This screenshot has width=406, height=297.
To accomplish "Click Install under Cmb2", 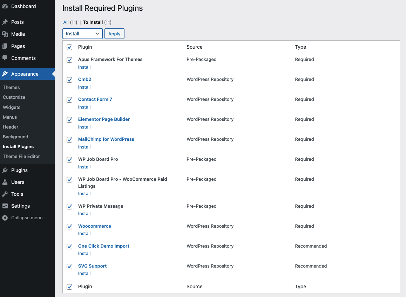I will [x=84, y=87].
